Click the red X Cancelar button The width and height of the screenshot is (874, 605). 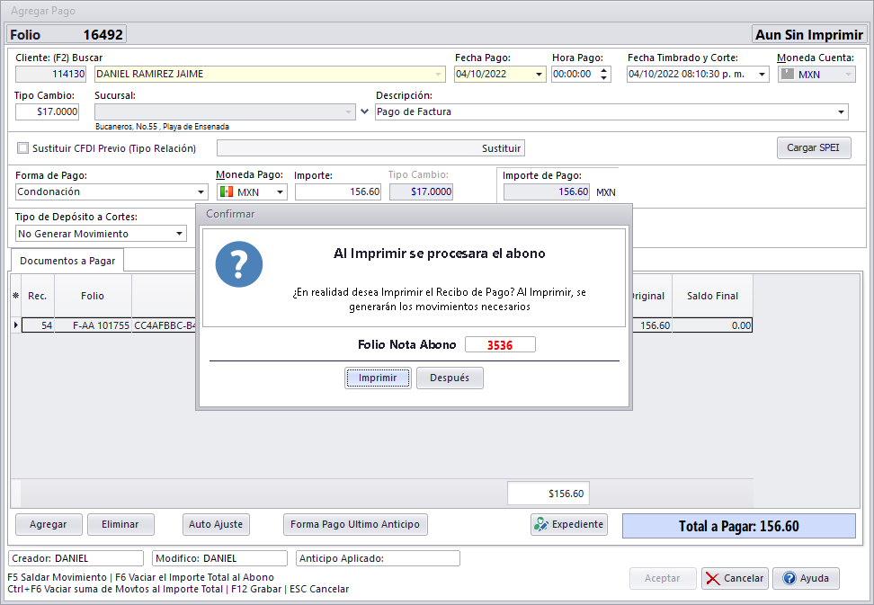735,578
